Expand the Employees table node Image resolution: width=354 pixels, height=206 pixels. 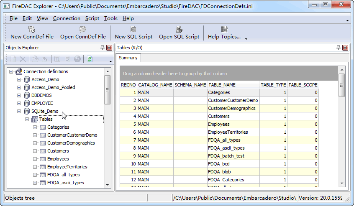35,159
